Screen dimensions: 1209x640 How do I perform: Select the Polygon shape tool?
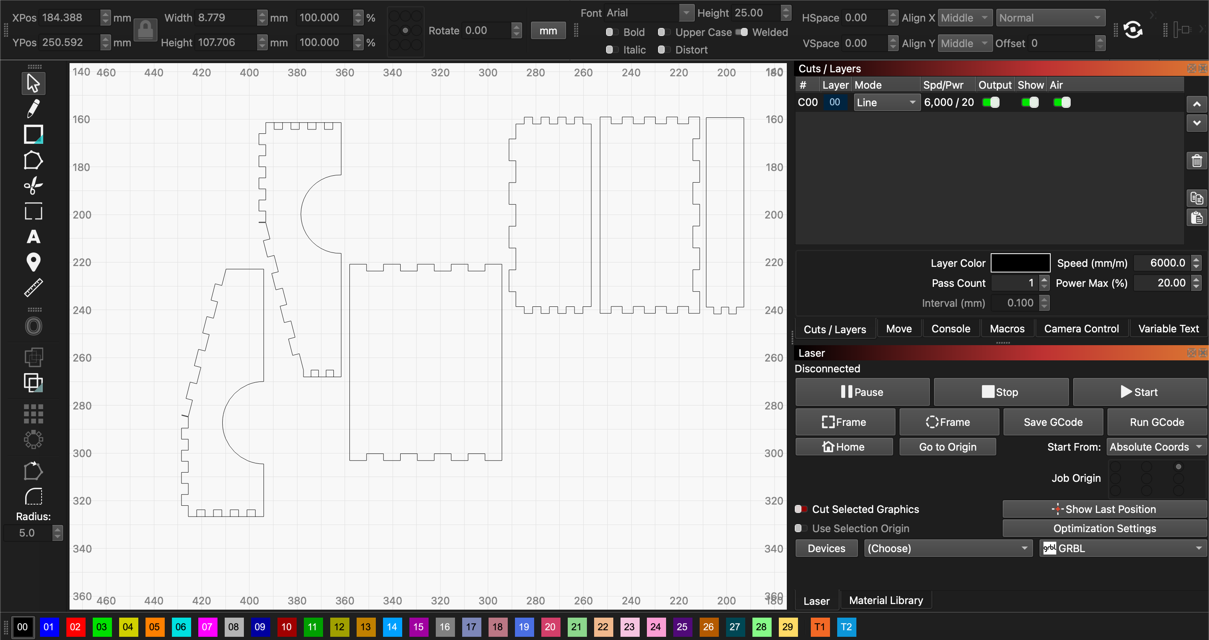tap(33, 160)
